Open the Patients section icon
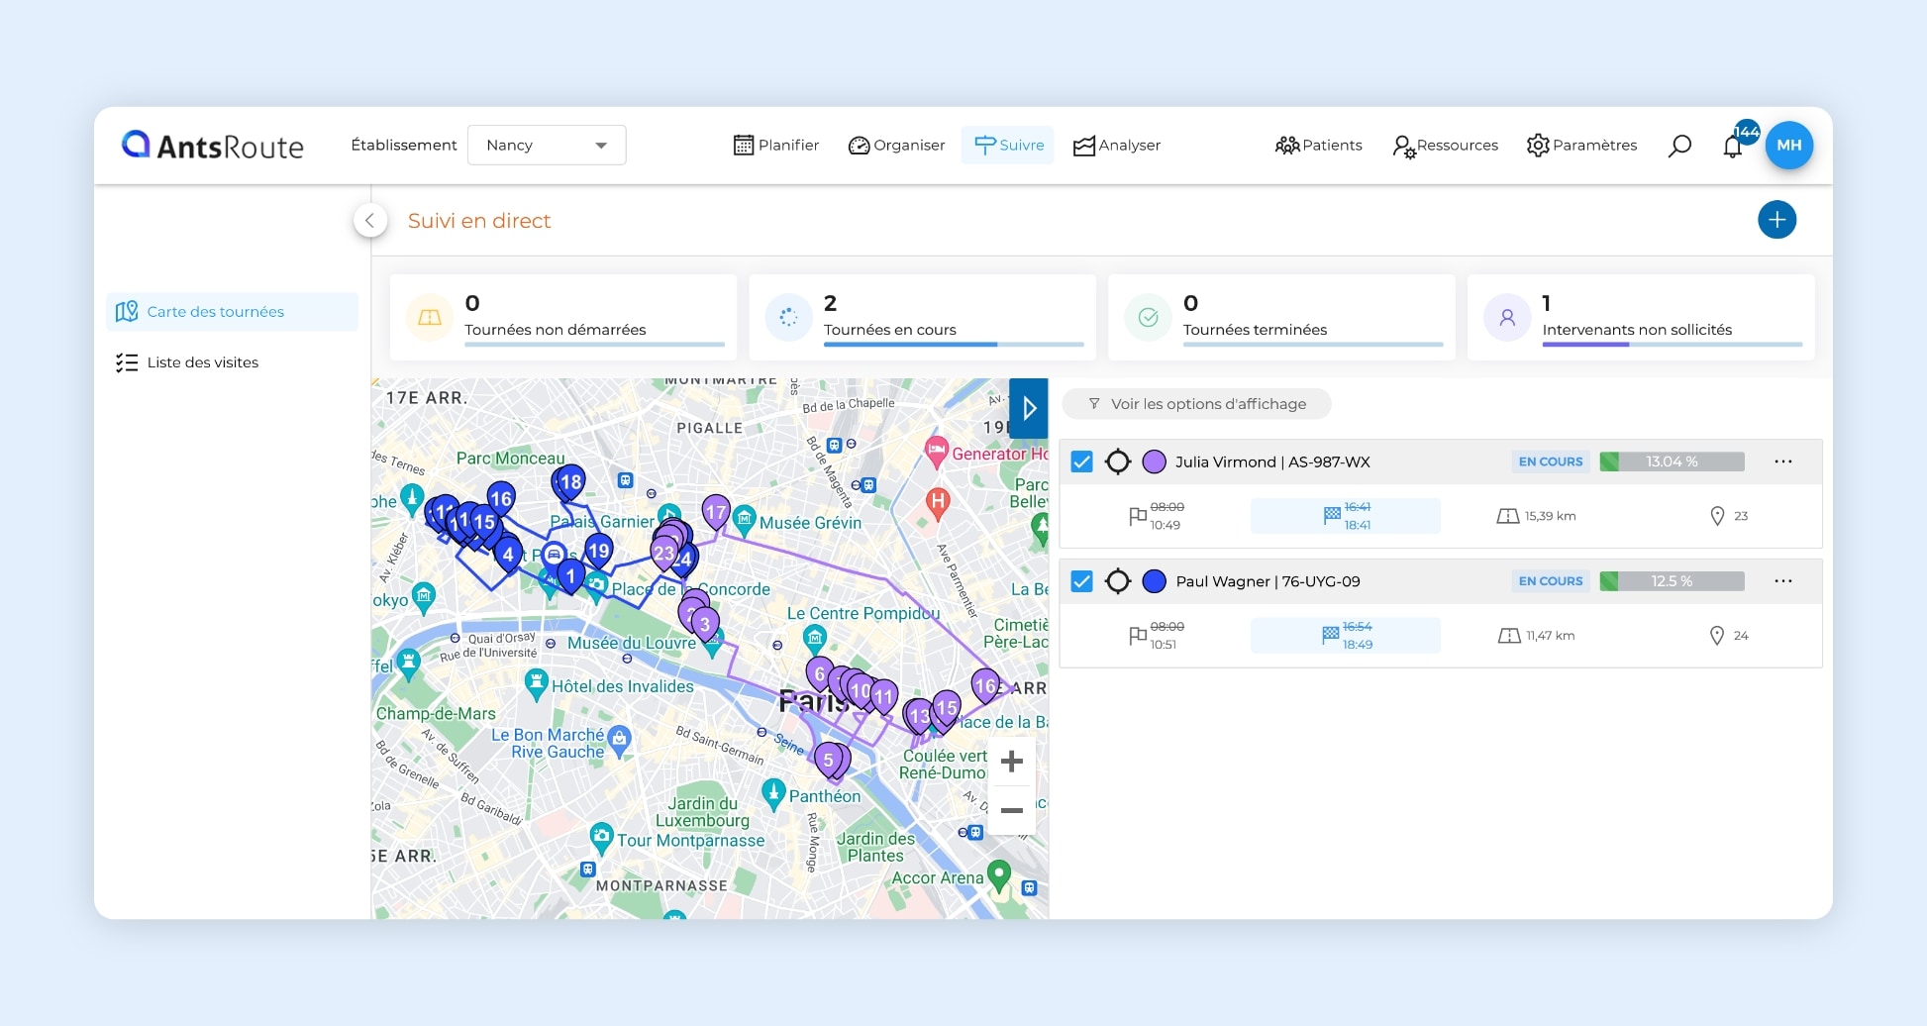 (1288, 145)
